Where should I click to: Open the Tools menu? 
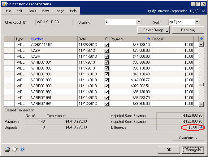(x=32, y=11)
